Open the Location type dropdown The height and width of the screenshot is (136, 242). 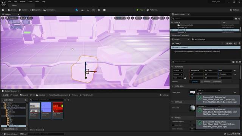click(178, 71)
